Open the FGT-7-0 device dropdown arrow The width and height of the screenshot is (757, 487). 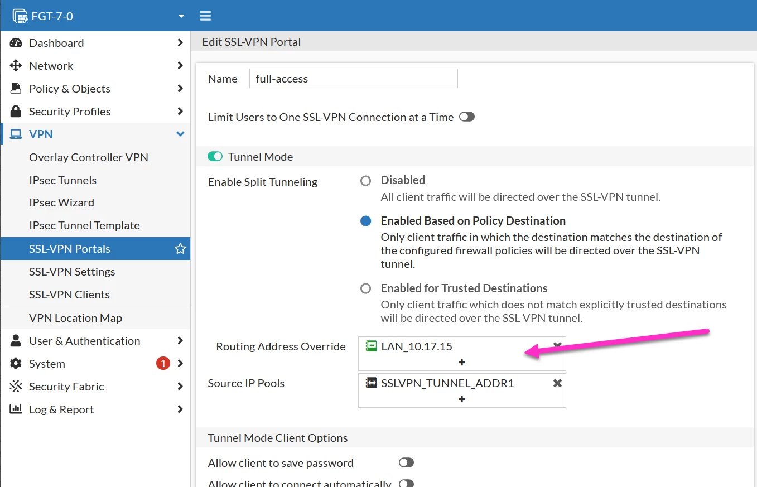[x=181, y=16]
